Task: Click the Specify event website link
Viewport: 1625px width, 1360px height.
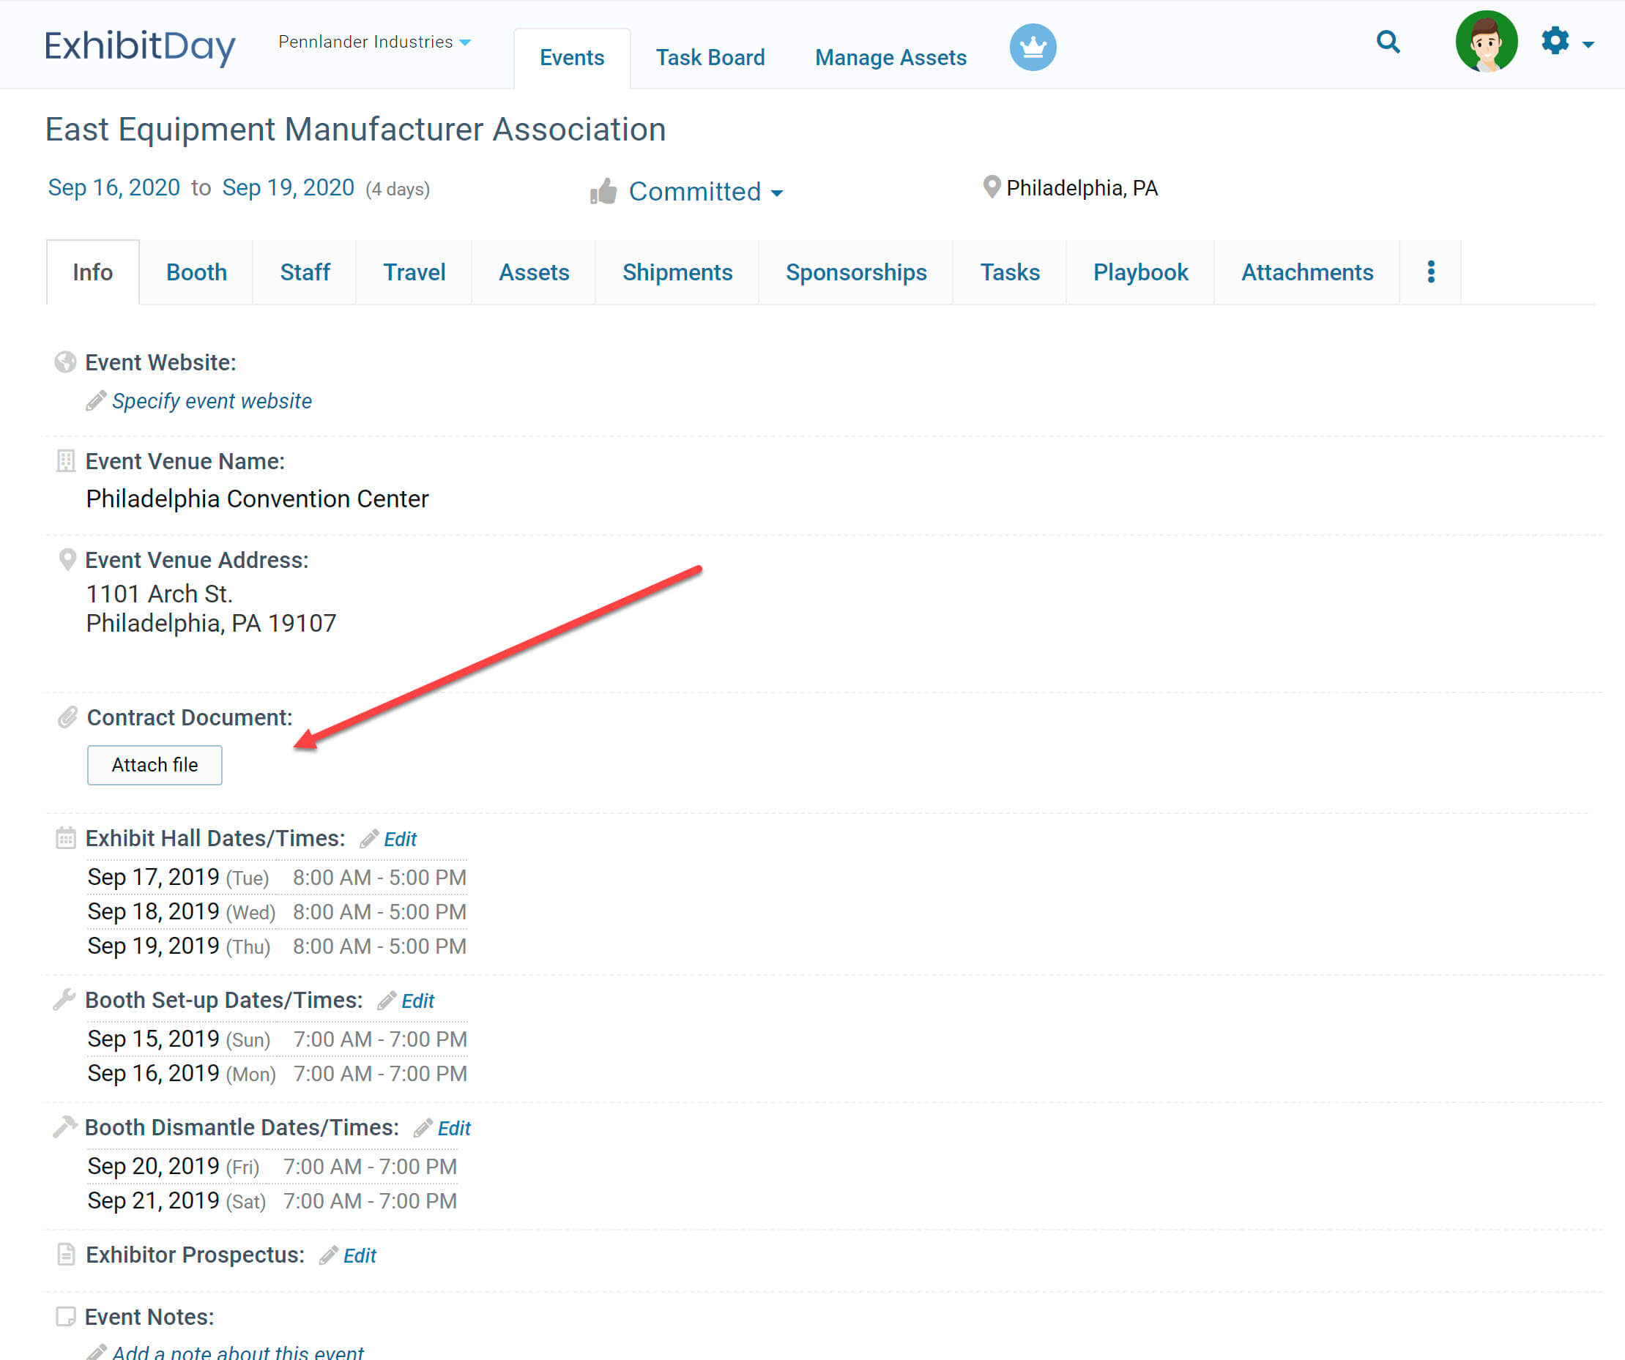Action: click(211, 400)
